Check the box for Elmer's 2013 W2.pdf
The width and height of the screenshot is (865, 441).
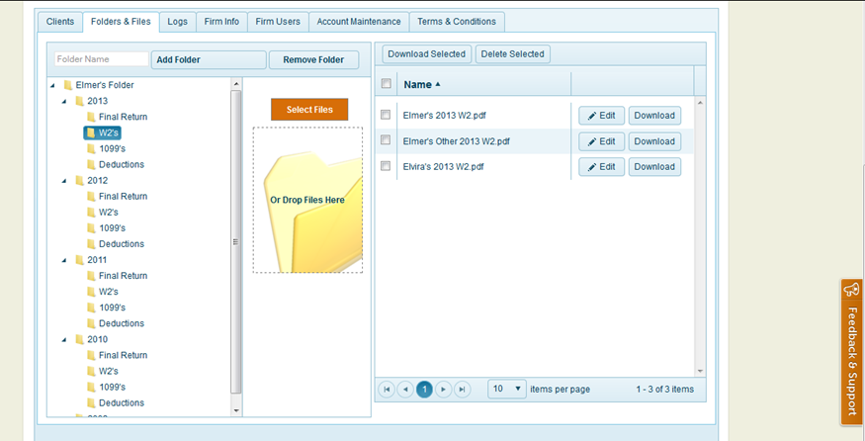pyautogui.click(x=386, y=115)
